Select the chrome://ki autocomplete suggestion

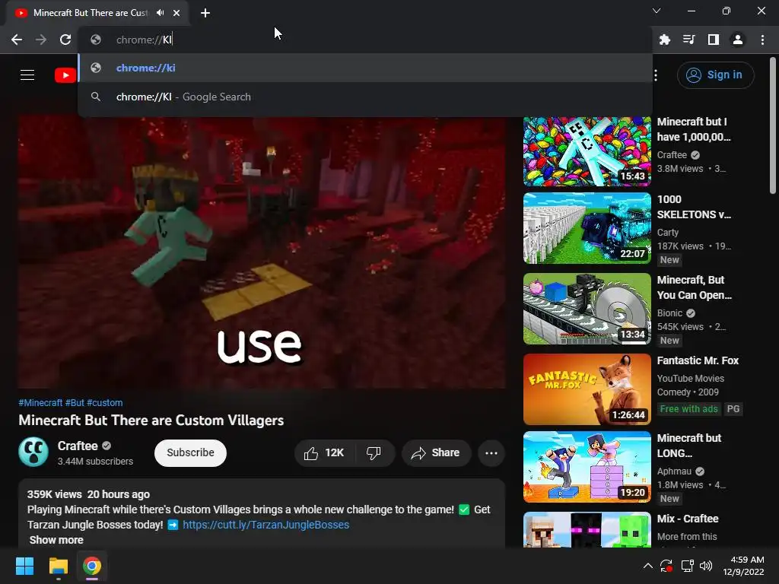coord(365,68)
